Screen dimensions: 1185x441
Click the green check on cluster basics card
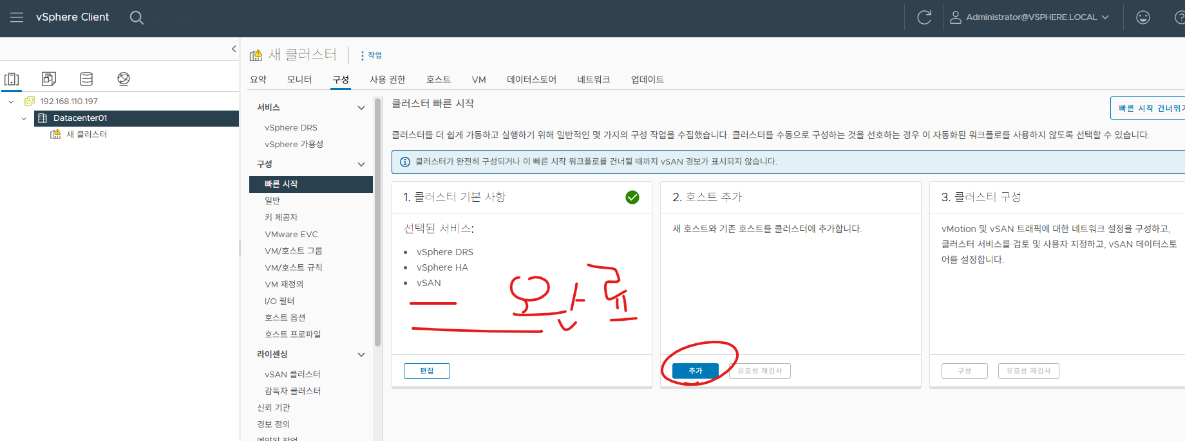coord(632,197)
